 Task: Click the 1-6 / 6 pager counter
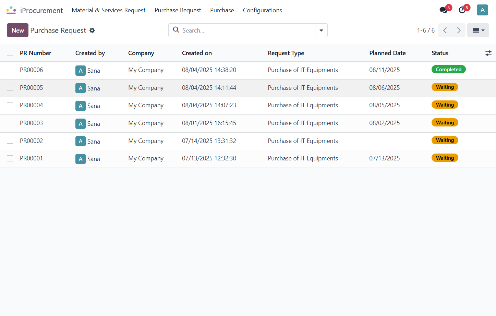[426, 31]
